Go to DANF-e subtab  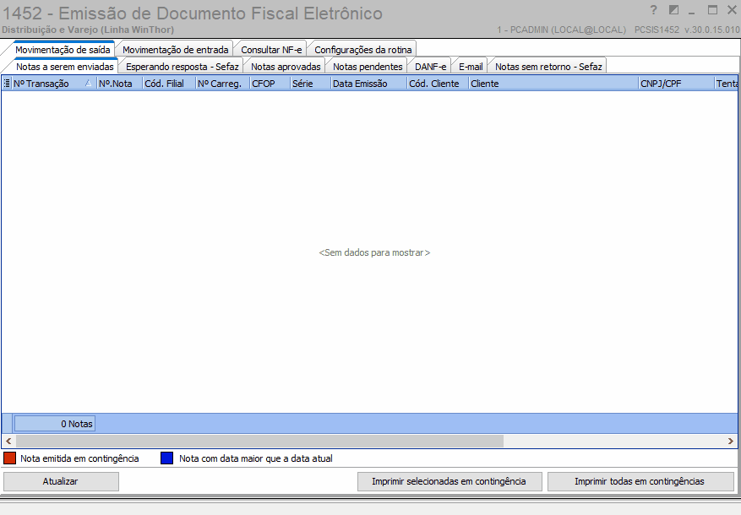pyautogui.click(x=431, y=67)
